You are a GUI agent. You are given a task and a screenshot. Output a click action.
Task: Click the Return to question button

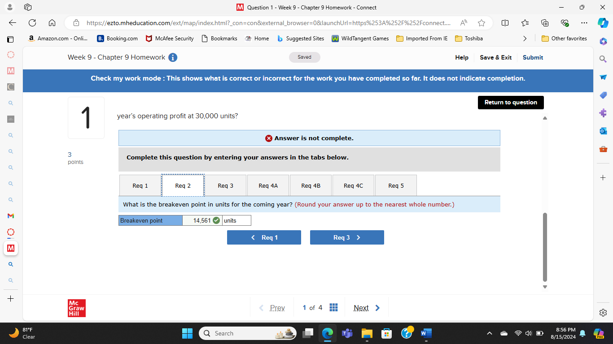coord(511,103)
